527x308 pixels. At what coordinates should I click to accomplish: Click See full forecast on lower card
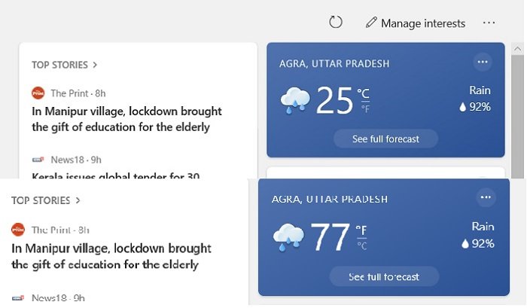384,277
